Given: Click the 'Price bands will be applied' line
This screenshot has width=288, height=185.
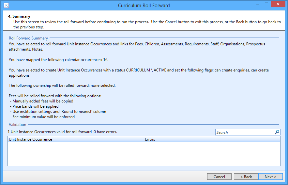Looking at the screenshot, I should pos(35,106).
